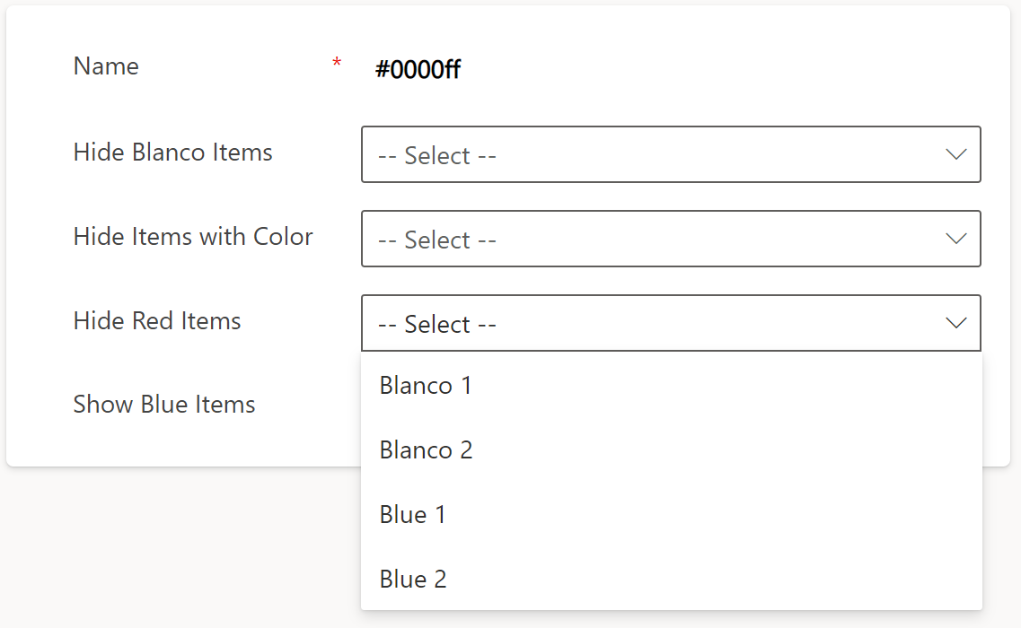This screenshot has height=628, width=1021.
Task: Click the Hide Red Items label
Action: (x=157, y=320)
